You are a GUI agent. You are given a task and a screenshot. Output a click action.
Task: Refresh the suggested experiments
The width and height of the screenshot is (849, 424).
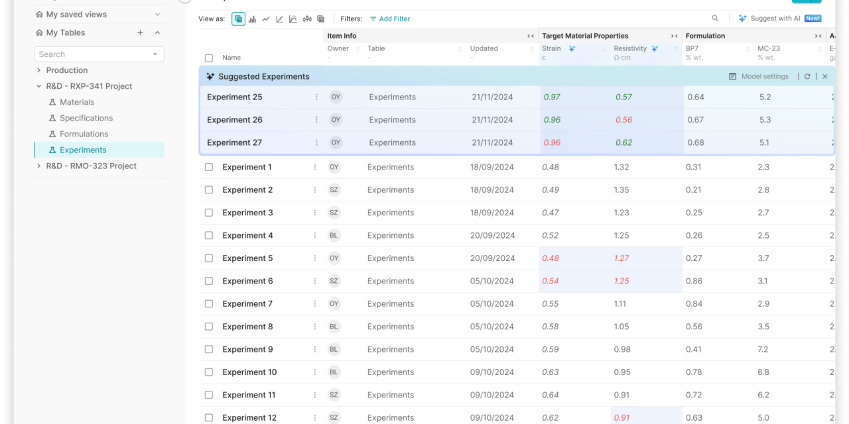coord(807,77)
